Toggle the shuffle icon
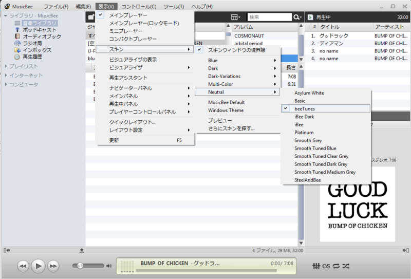411x279 pixels. click(x=346, y=266)
